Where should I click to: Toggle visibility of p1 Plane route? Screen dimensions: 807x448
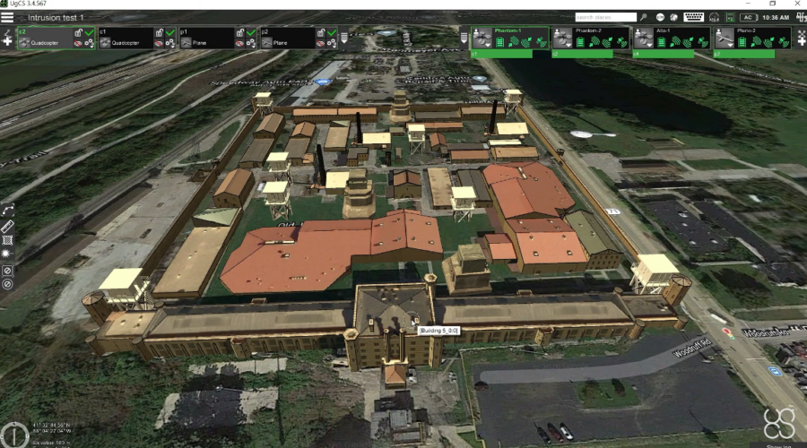coord(239,43)
